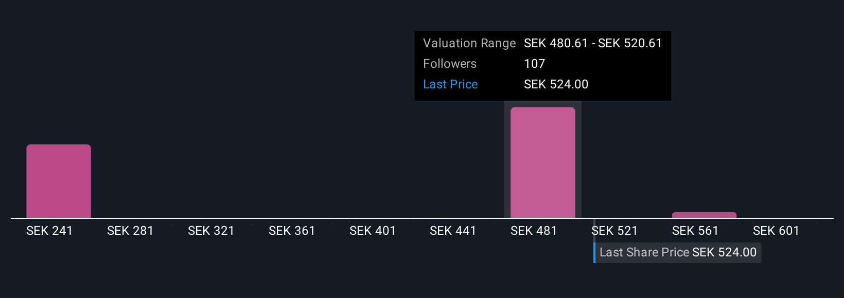Select the SEK 521 axis label

(614, 231)
